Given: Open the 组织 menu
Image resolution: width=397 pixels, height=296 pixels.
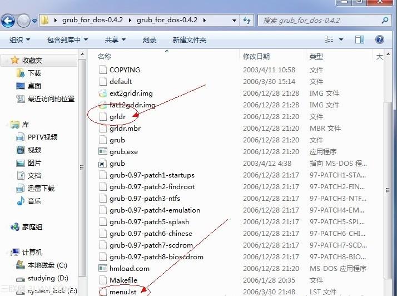Looking at the screenshot, I should (x=20, y=40).
